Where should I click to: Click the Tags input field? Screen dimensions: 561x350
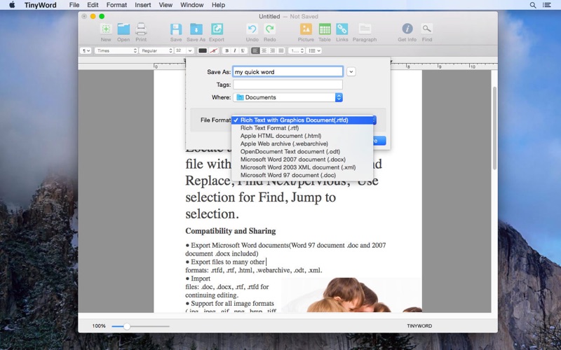pyautogui.click(x=288, y=85)
